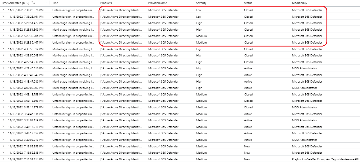Open the TimeGenerated column options ellipsis
Screen dimensions: 360x163
tap(45, 3)
